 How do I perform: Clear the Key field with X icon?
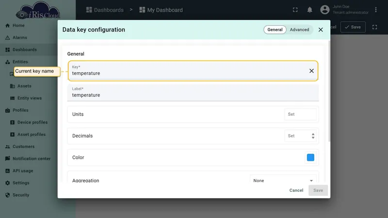[311, 71]
